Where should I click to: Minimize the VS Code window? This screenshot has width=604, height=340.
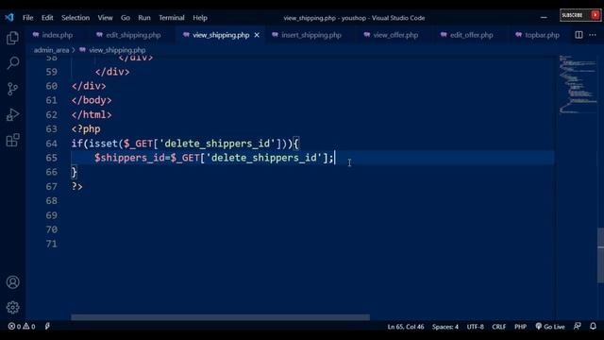(x=544, y=17)
